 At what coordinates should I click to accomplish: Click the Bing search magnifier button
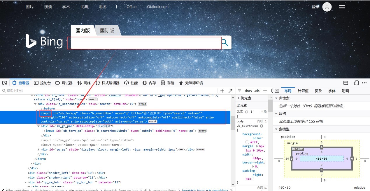225,43
